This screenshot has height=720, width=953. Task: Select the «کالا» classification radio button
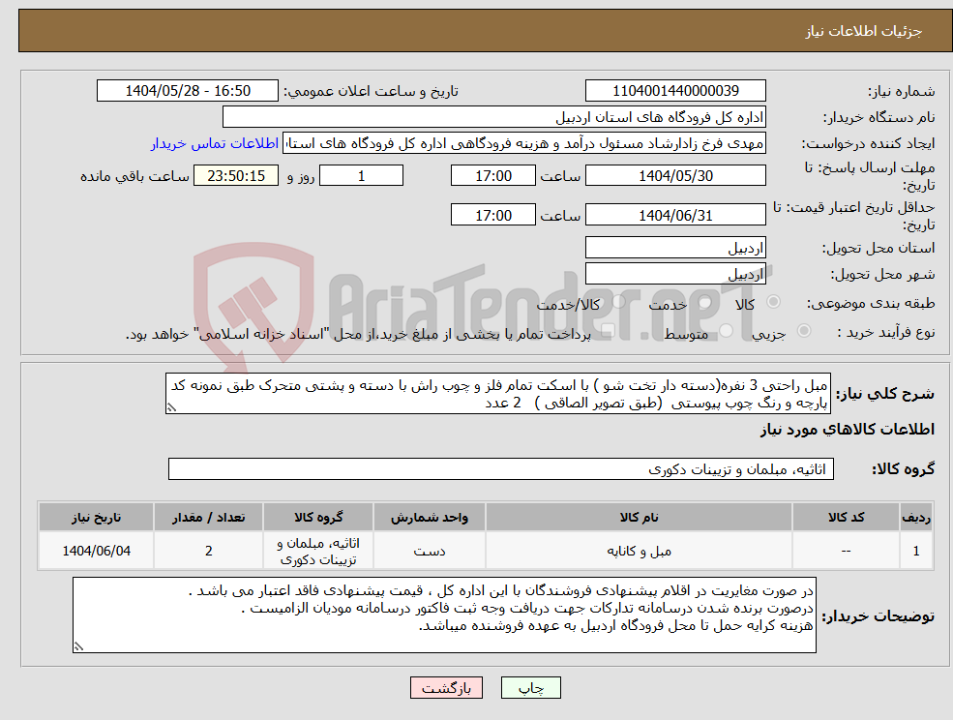point(773,301)
